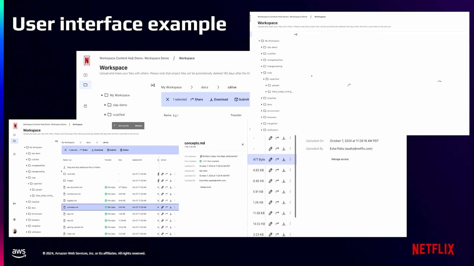Click Manage access under the concepts.md details
The height and width of the screenshot is (266, 474).
point(205,187)
